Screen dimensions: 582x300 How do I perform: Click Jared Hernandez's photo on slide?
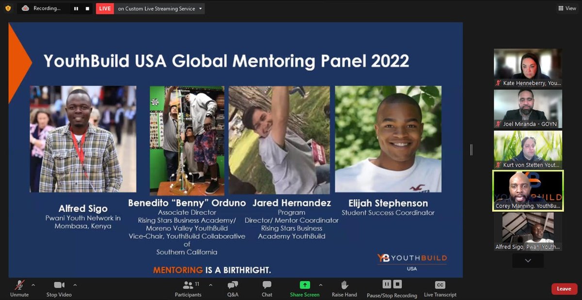[x=279, y=141]
